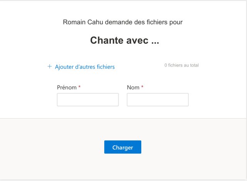Screen dimensions: 247x181
Task: Click the word "total" in the file counter
Action: (x=194, y=65)
